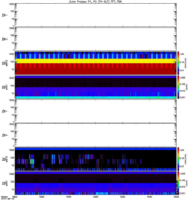
Task: Click the date label "2010 Apr 02"
Action: (8, 199)
